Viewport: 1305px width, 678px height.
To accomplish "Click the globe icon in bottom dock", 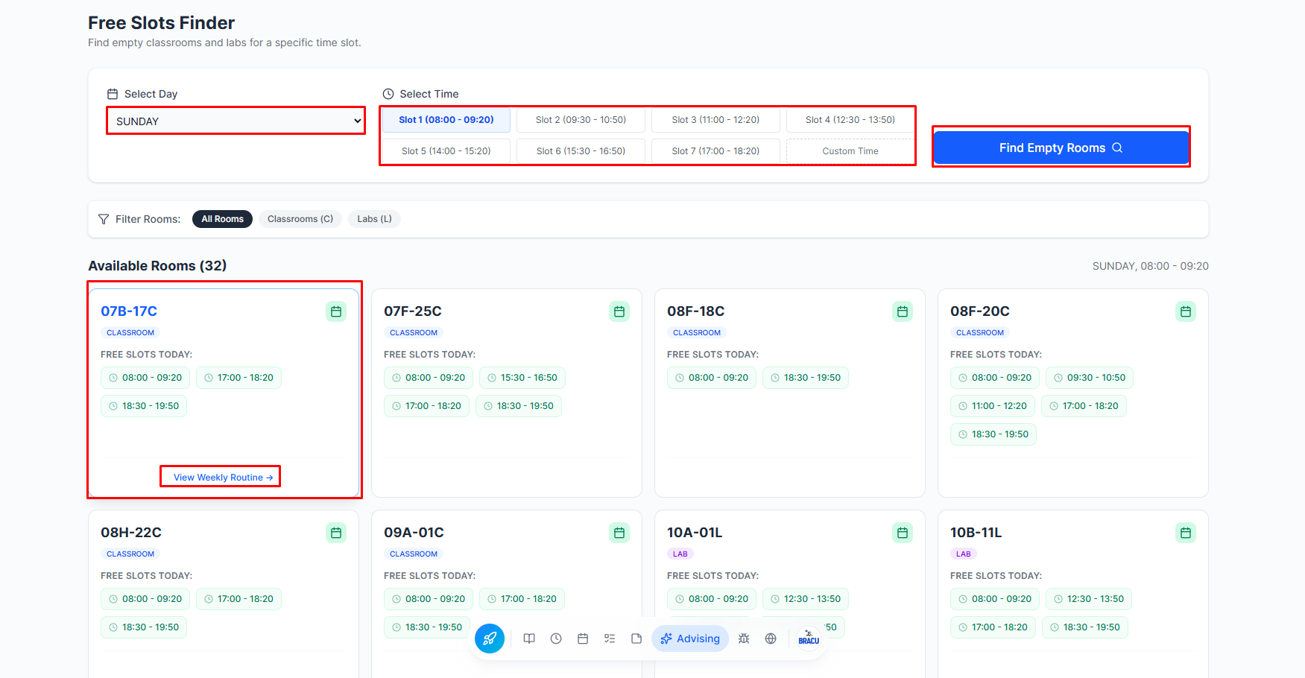I will point(771,639).
